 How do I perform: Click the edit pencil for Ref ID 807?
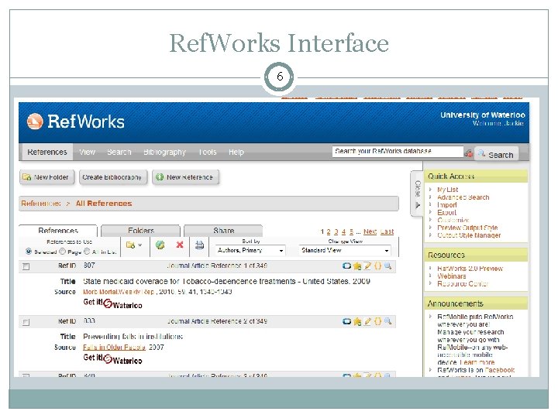[367, 266]
